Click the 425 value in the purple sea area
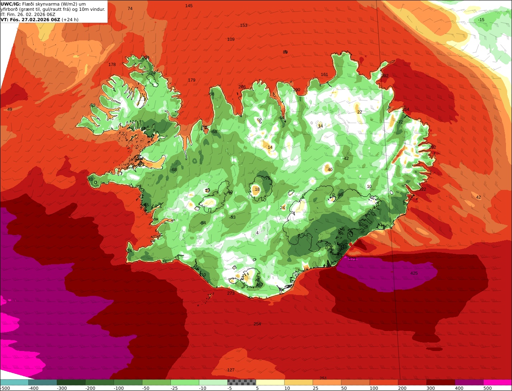Image resolution: width=512 pixels, height=391 pixels. pyautogui.click(x=414, y=273)
